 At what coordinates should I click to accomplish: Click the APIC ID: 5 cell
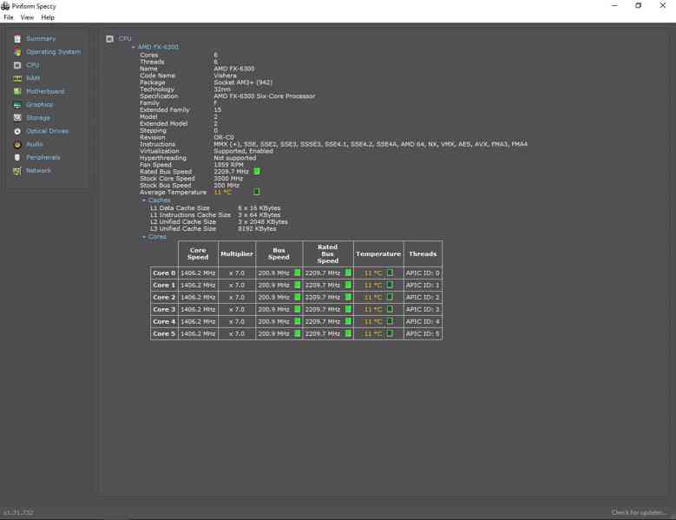423,333
